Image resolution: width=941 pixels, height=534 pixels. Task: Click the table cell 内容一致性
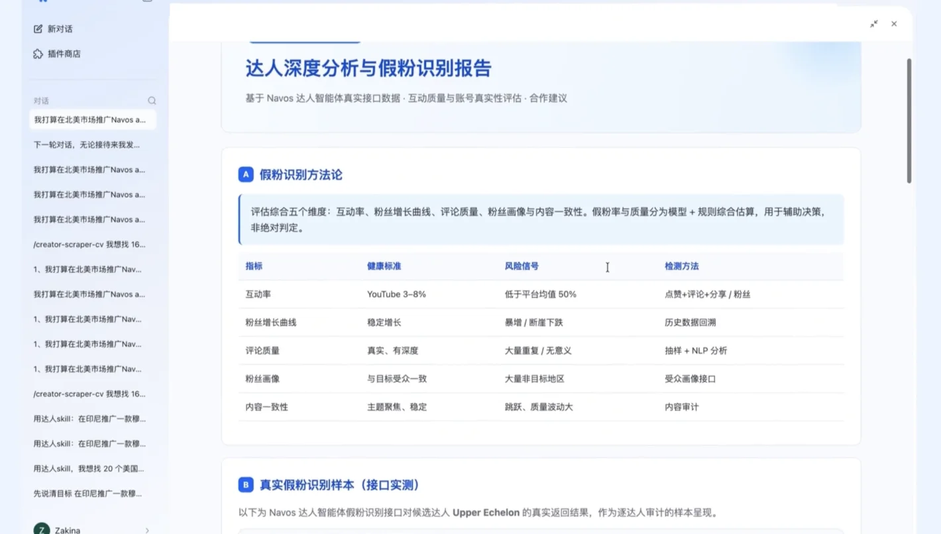(267, 407)
